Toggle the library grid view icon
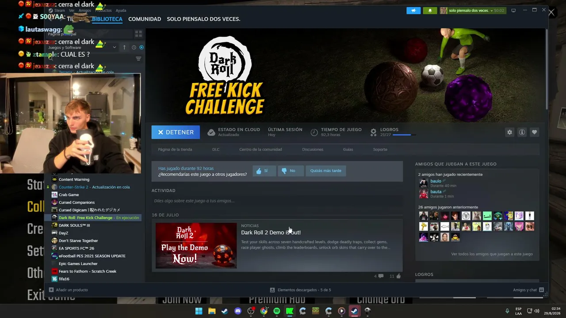Viewport: 566px width, 318px height. (138, 34)
